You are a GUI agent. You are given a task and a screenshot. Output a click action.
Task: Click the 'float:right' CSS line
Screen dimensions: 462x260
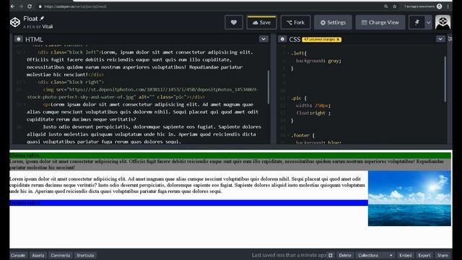pos(313,113)
